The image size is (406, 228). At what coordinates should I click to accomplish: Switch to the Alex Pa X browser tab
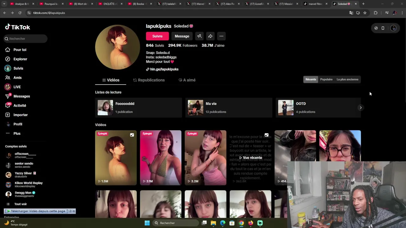[x=228, y=4]
